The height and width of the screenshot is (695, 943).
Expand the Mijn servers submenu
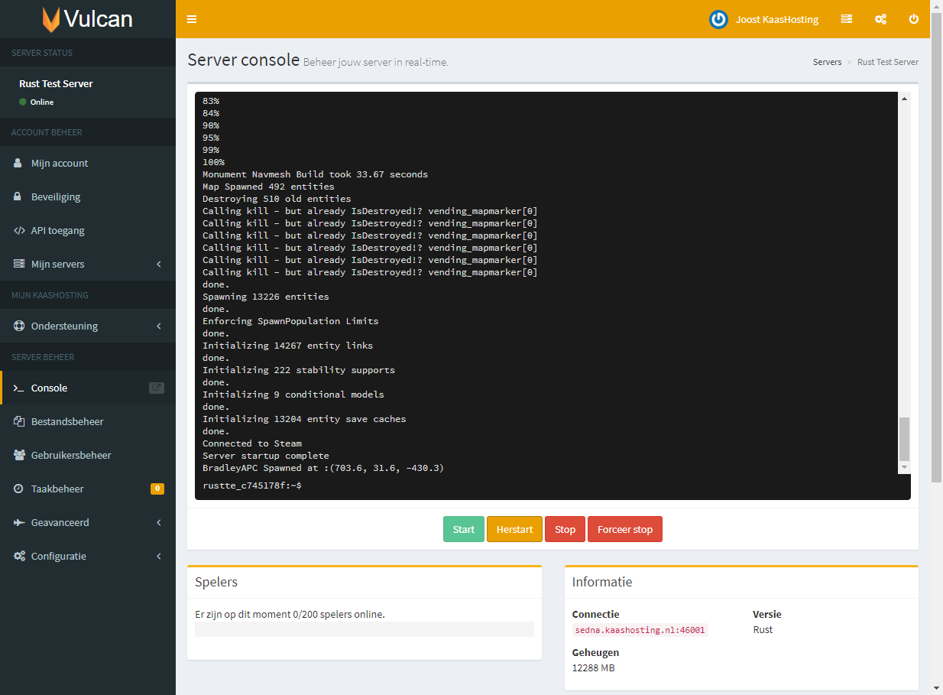click(x=88, y=264)
